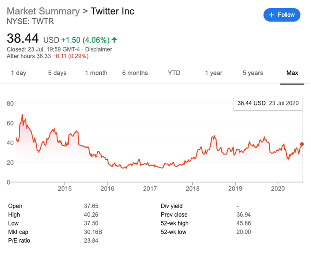Click the 38.44 USD tooltip on the chart
The height and width of the screenshot is (257, 311).
click(268, 103)
